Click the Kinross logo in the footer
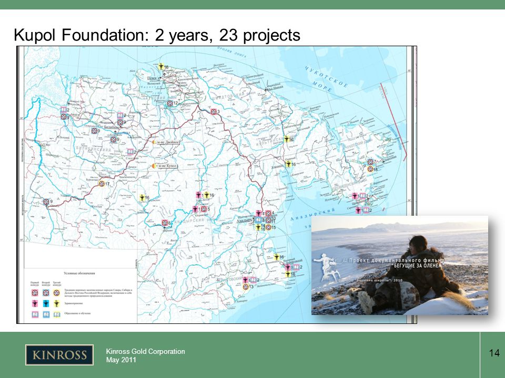The width and height of the screenshot is (505, 378). click(x=59, y=355)
